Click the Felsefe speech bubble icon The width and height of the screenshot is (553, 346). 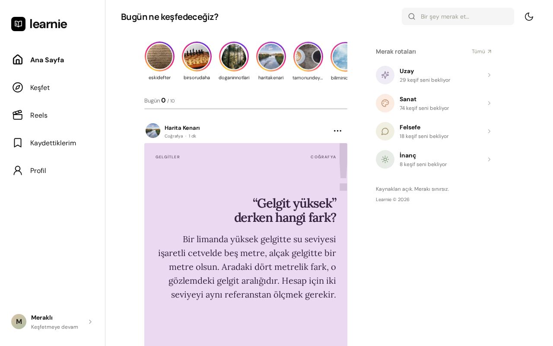point(385,131)
